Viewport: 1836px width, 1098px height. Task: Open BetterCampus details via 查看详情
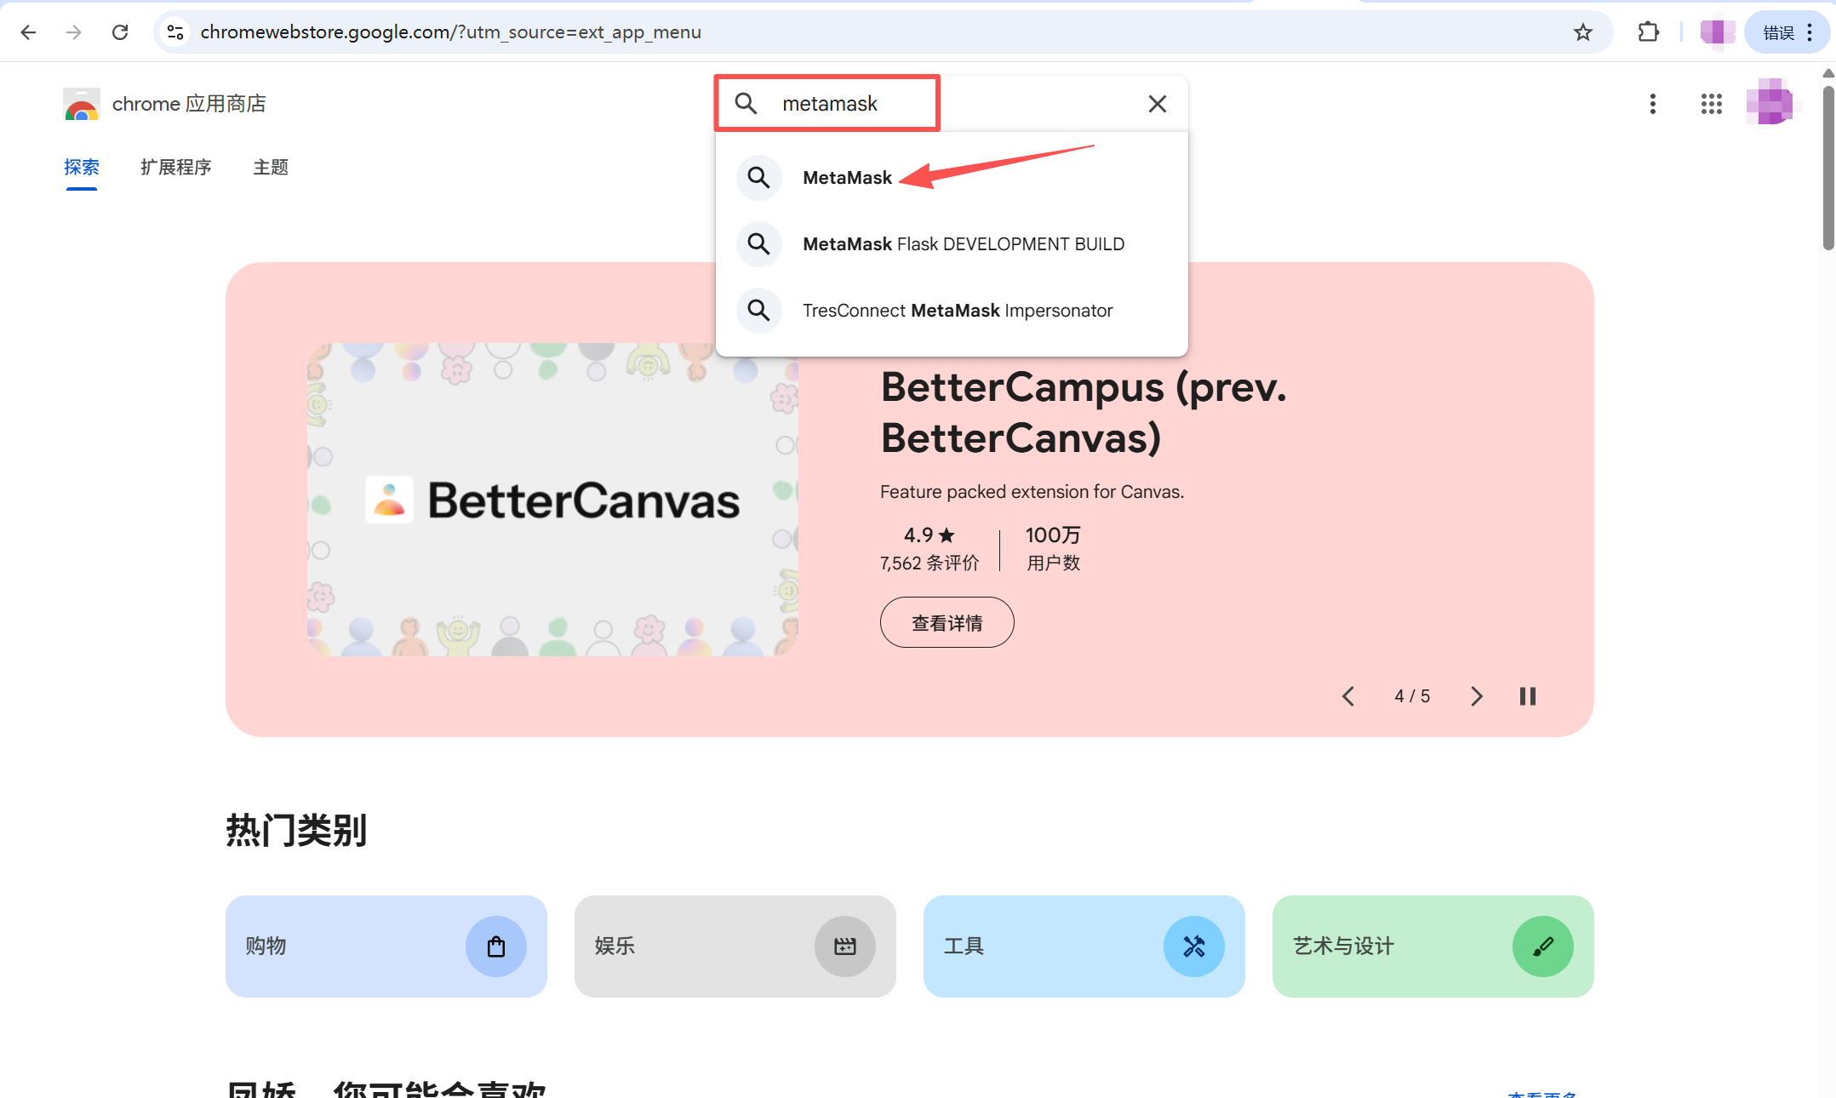pos(946,622)
